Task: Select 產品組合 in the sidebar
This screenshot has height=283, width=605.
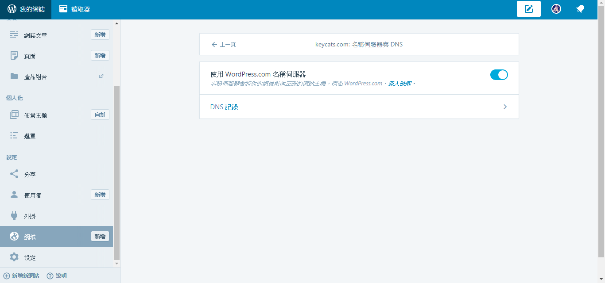Action: (35, 77)
